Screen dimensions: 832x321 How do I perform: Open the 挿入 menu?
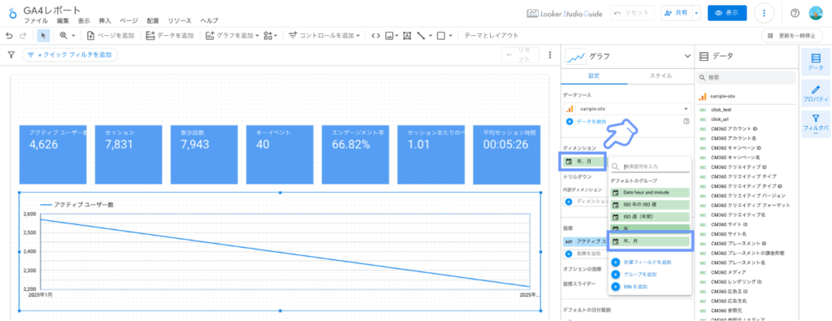click(x=105, y=20)
